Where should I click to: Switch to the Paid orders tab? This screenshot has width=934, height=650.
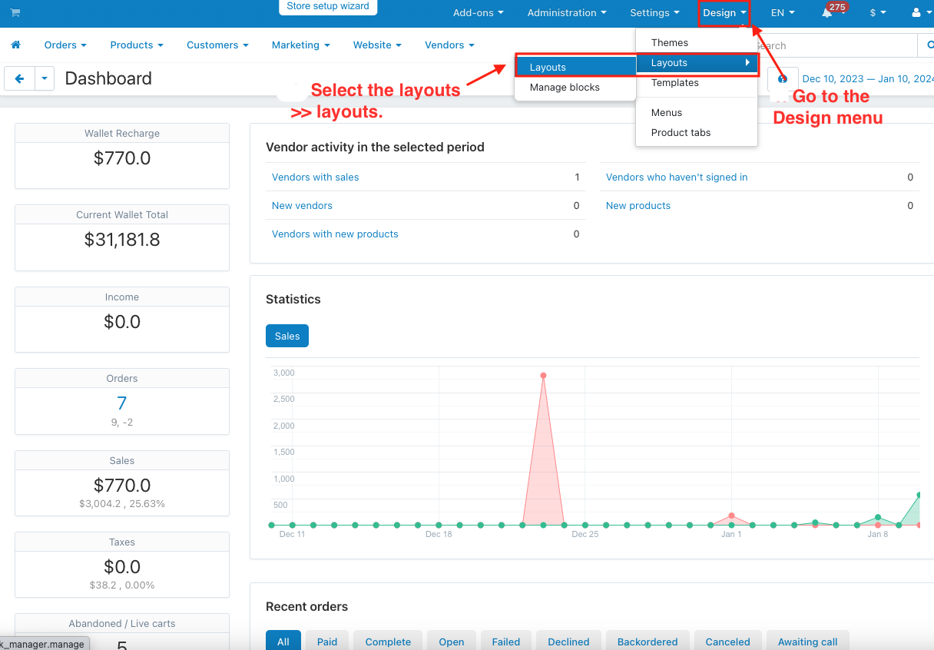[x=327, y=642]
